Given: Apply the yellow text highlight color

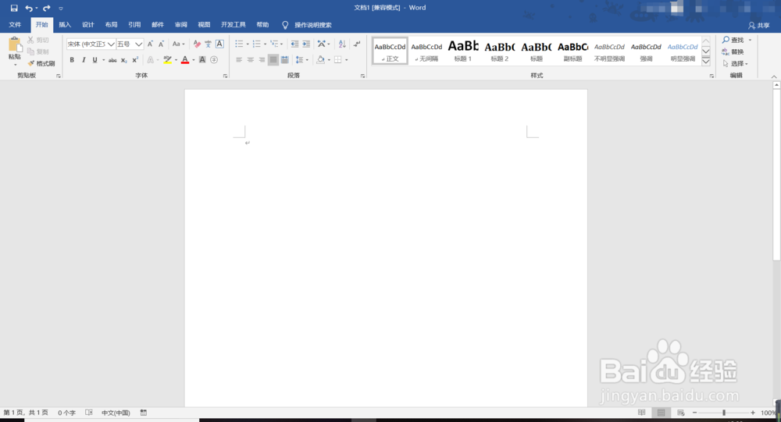Looking at the screenshot, I should (167, 60).
